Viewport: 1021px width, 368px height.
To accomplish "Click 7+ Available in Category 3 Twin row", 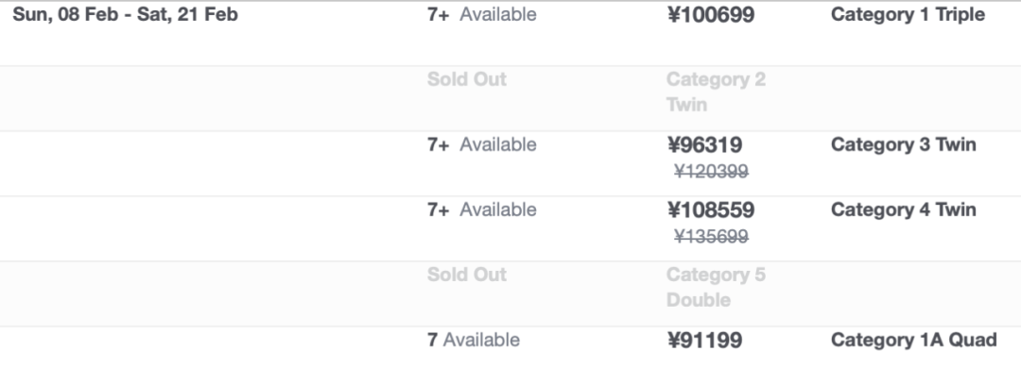I will 482,144.
